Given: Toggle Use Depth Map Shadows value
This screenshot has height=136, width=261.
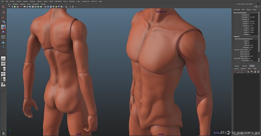Looking at the screenshot, I should pyautogui.click(x=249, y=58).
